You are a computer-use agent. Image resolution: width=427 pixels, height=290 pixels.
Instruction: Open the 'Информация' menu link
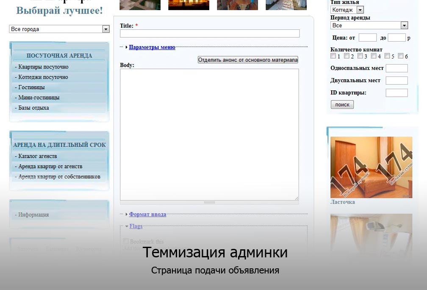(33, 215)
